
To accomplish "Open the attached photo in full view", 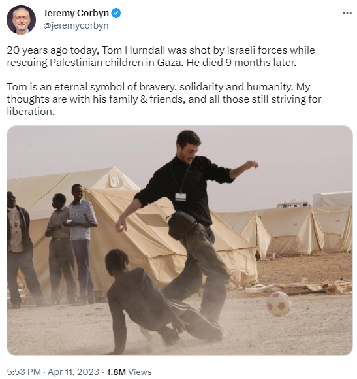I will click(179, 240).
